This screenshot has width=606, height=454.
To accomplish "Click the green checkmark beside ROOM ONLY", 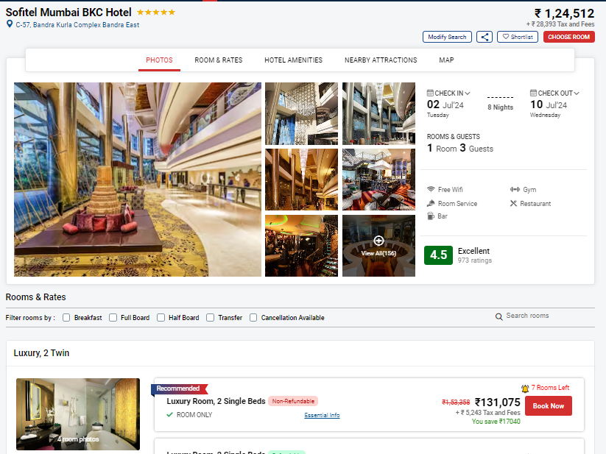I will pos(169,414).
